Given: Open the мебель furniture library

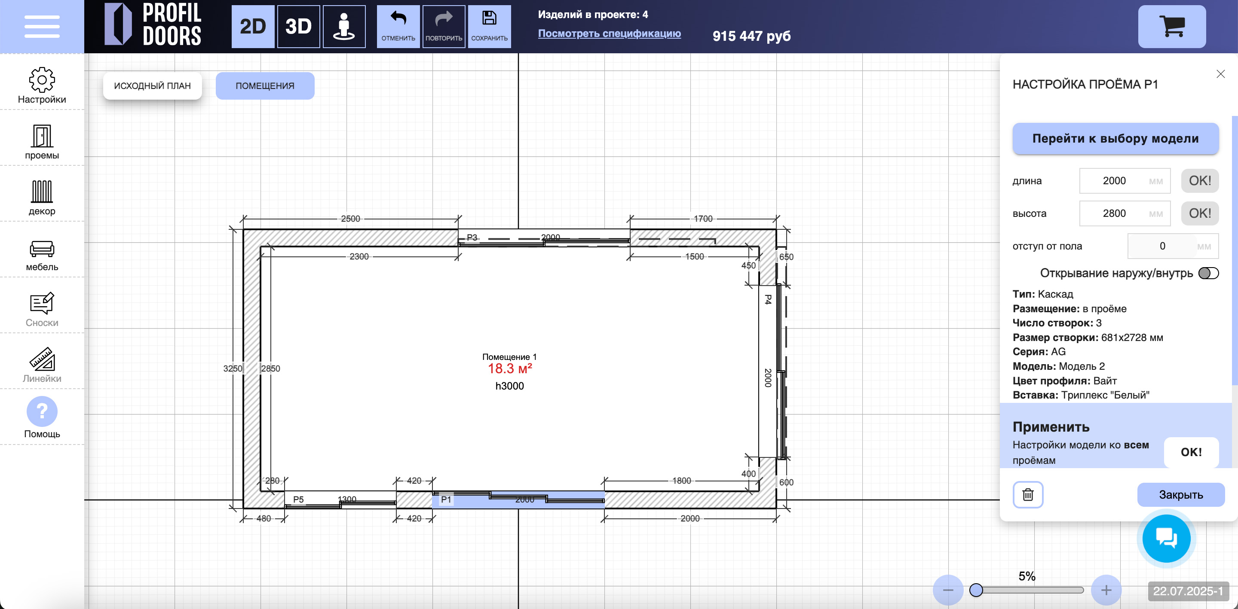Looking at the screenshot, I should click(x=42, y=256).
